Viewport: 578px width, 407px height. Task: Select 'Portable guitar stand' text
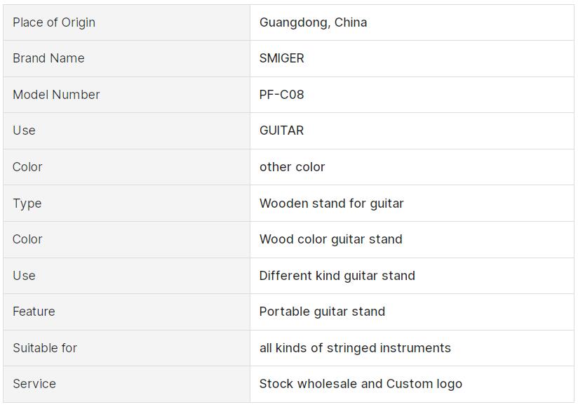tap(322, 312)
